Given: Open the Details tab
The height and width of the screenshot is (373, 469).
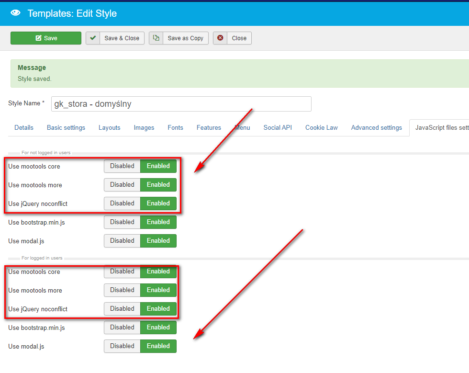Looking at the screenshot, I should coord(24,127).
